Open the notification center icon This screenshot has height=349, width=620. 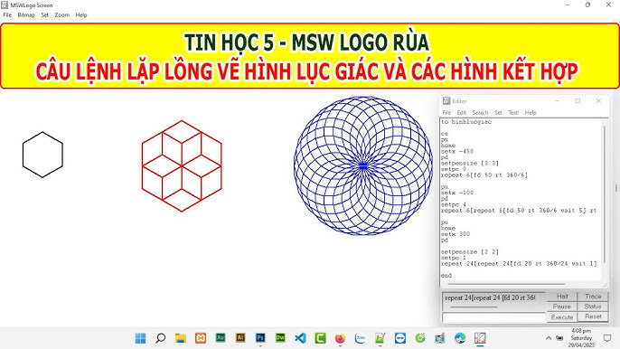click(607, 338)
